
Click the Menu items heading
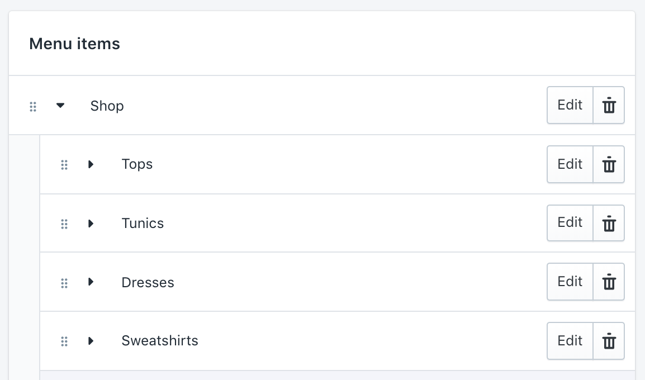pos(74,44)
